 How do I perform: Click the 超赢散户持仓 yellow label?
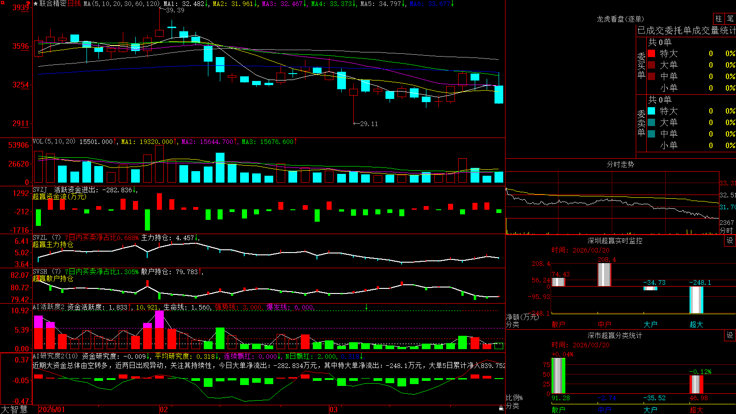53,278
